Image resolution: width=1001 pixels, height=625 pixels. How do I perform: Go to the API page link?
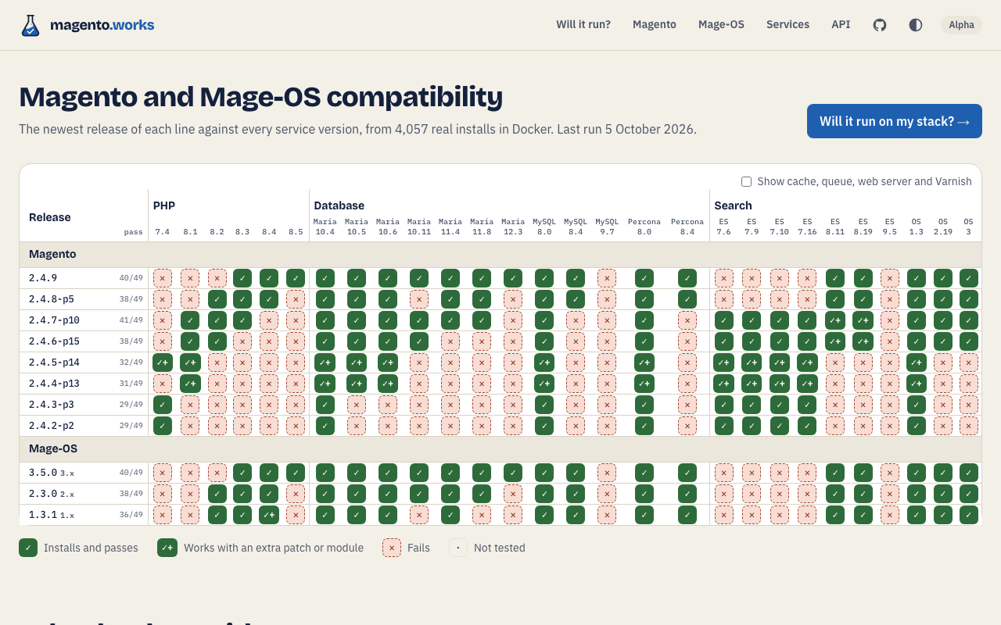click(x=841, y=25)
